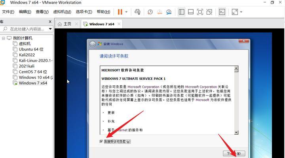
Task: Open the library search filter dropdown
Action: tap(50, 29)
